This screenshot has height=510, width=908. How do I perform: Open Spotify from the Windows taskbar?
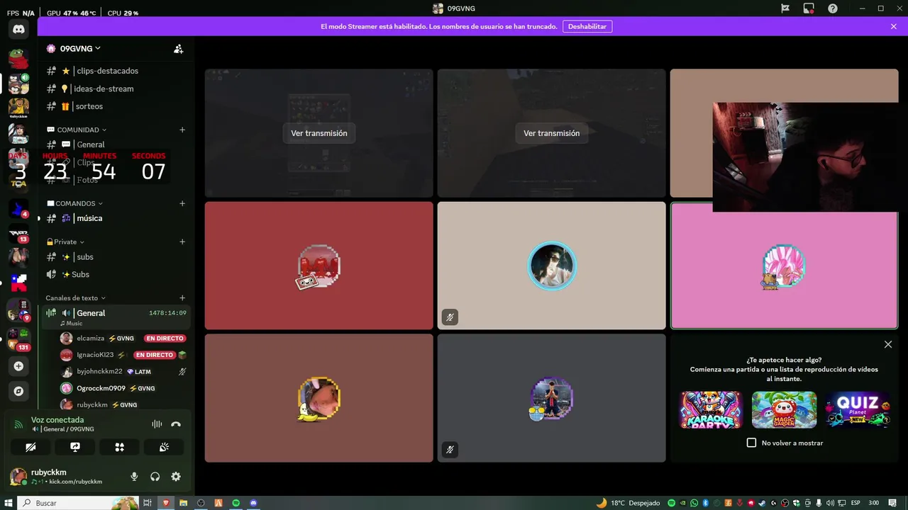click(x=236, y=503)
